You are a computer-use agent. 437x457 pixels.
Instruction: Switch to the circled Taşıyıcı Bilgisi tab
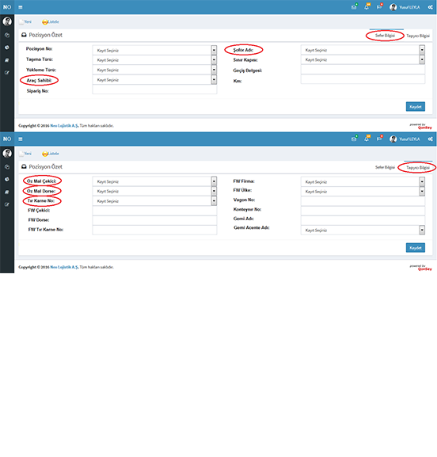pyautogui.click(x=418, y=168)
